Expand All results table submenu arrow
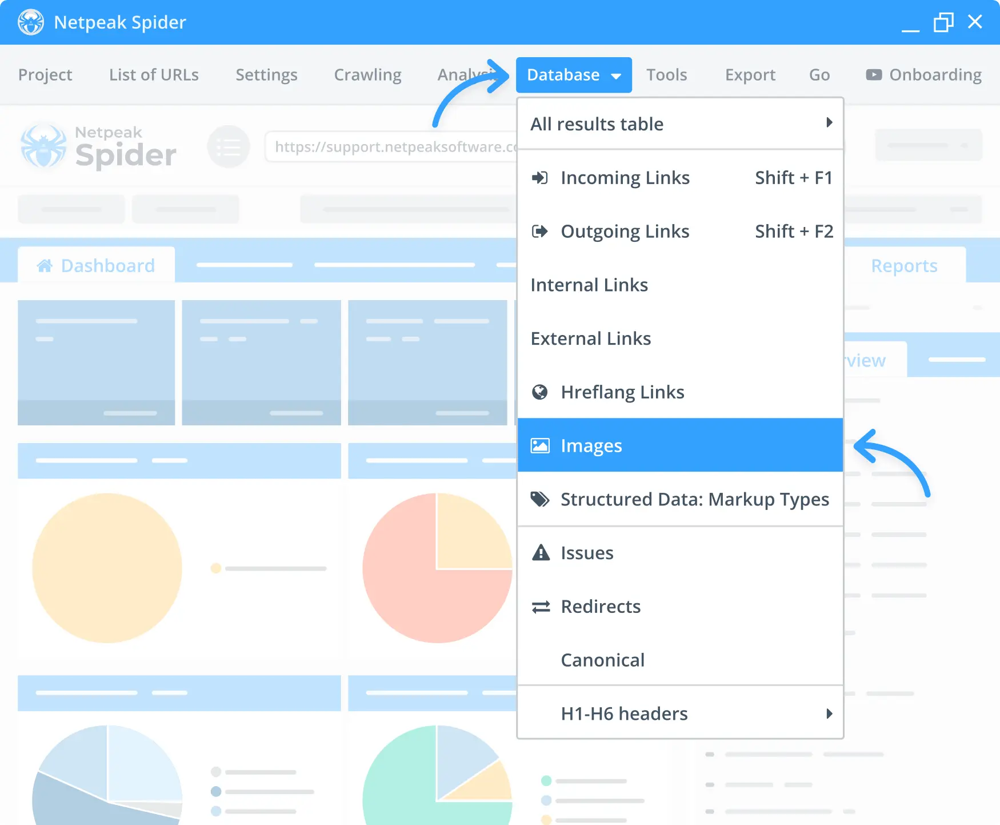 pyautogui.click(x=829, y=122)
